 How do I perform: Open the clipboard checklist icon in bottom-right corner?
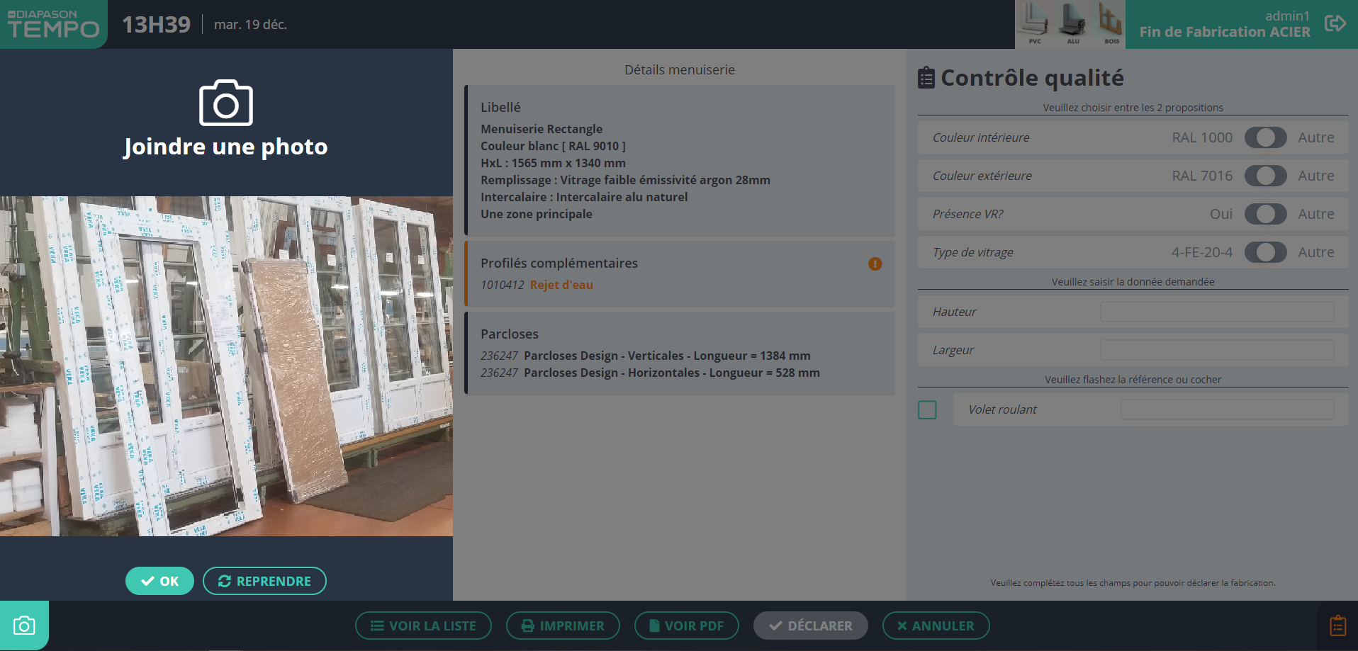[x=1337, y=626]
